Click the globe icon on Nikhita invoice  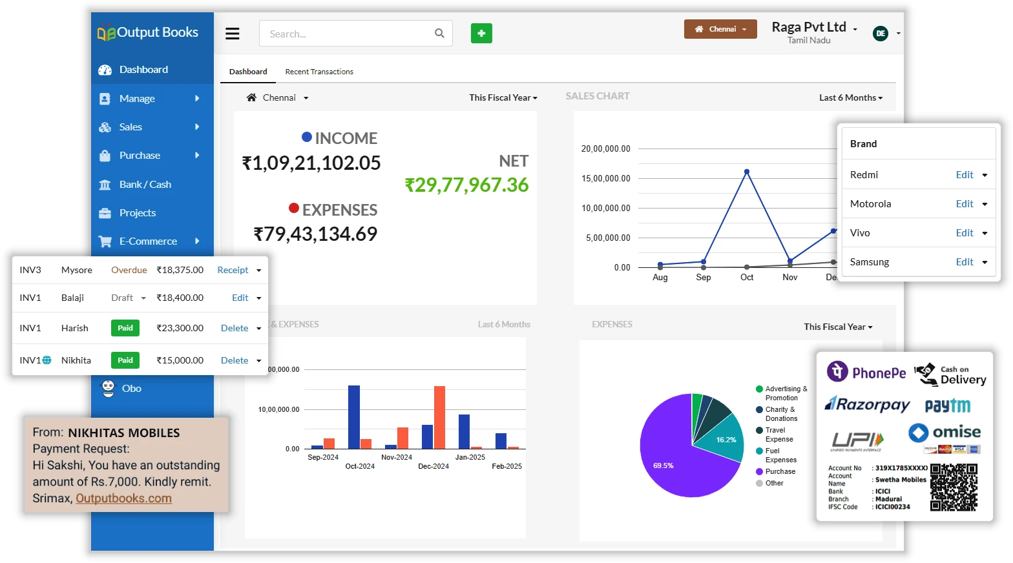click(x=47, y=360)
